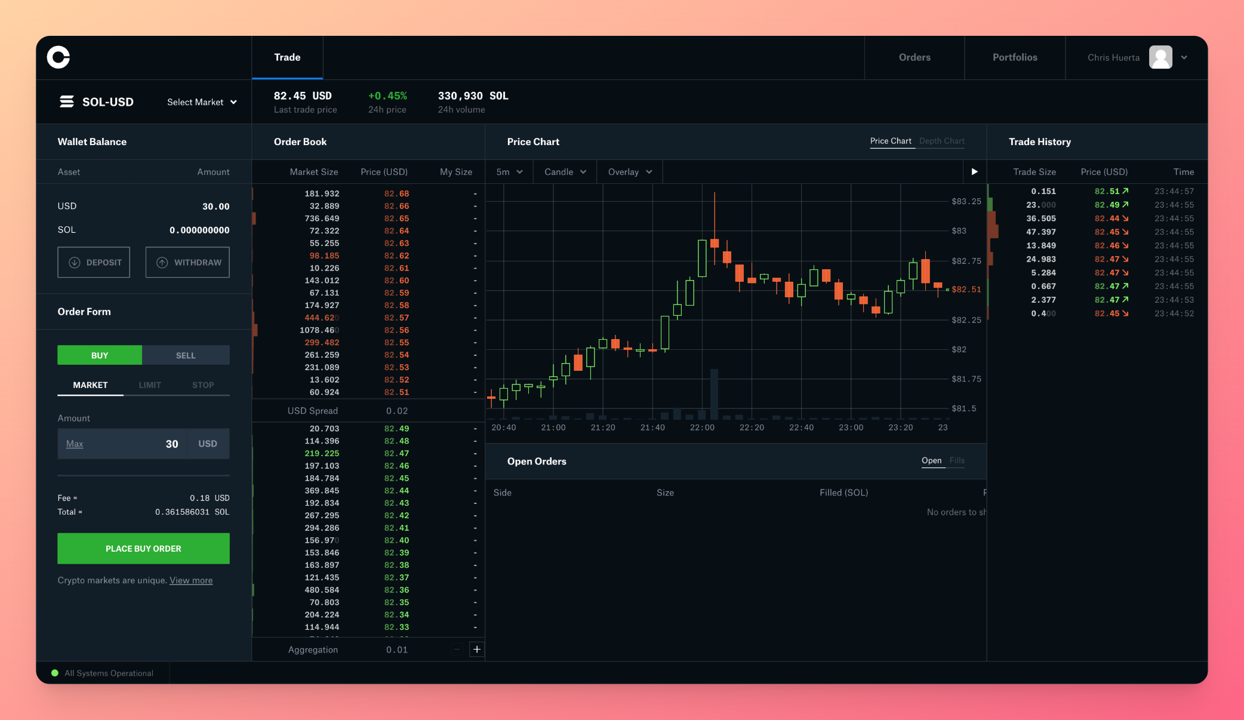This screenshot has height=720, width=1244.
Task: Open the Select Market dropdown
Action: pos(202,102)
